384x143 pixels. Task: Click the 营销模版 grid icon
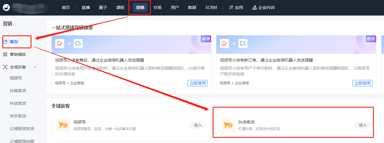point(5,54)
